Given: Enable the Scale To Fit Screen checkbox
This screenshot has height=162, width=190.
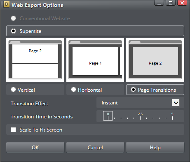Looking at the screenshot, I should click(13, 130).
